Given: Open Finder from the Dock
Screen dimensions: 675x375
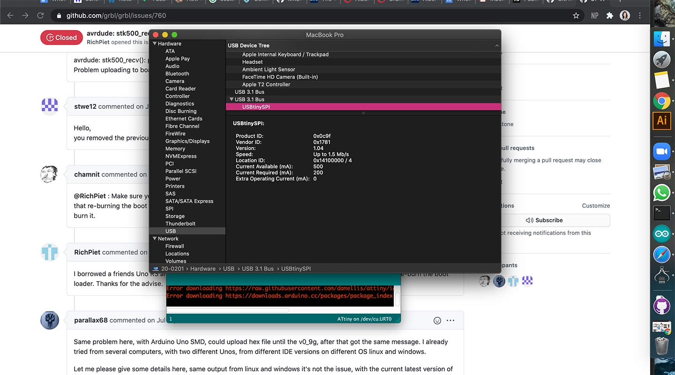Looking at the screenshot, I should pos(662,38).
